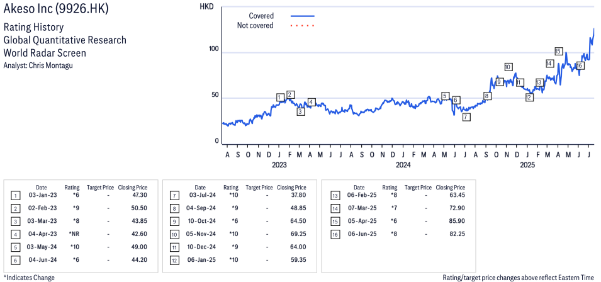Click the *NR rating in the 04-Apr-23 row
601x282 pixels.
click(74, 234)
